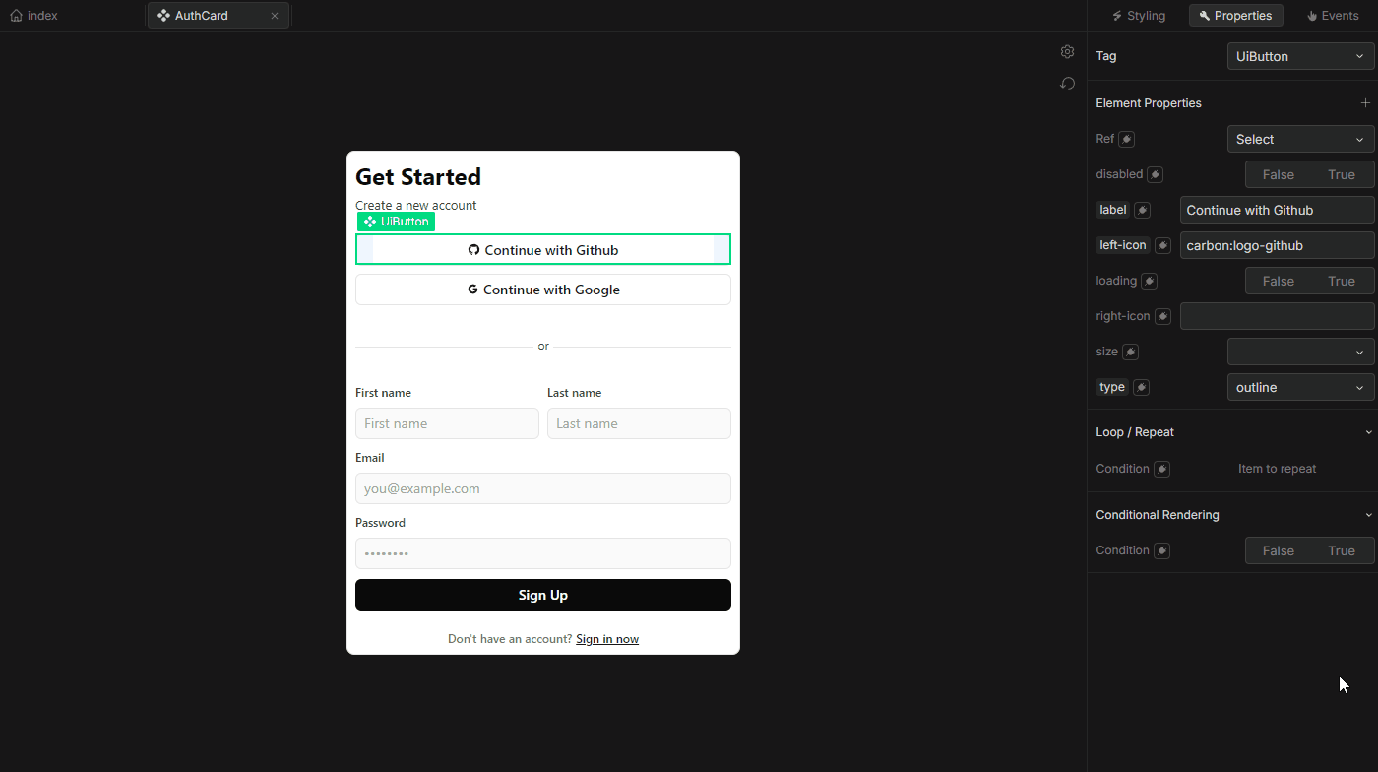1378x772 pixels.
Task: Set Conditional Rendering condition to True
Action: (1342, 550)
